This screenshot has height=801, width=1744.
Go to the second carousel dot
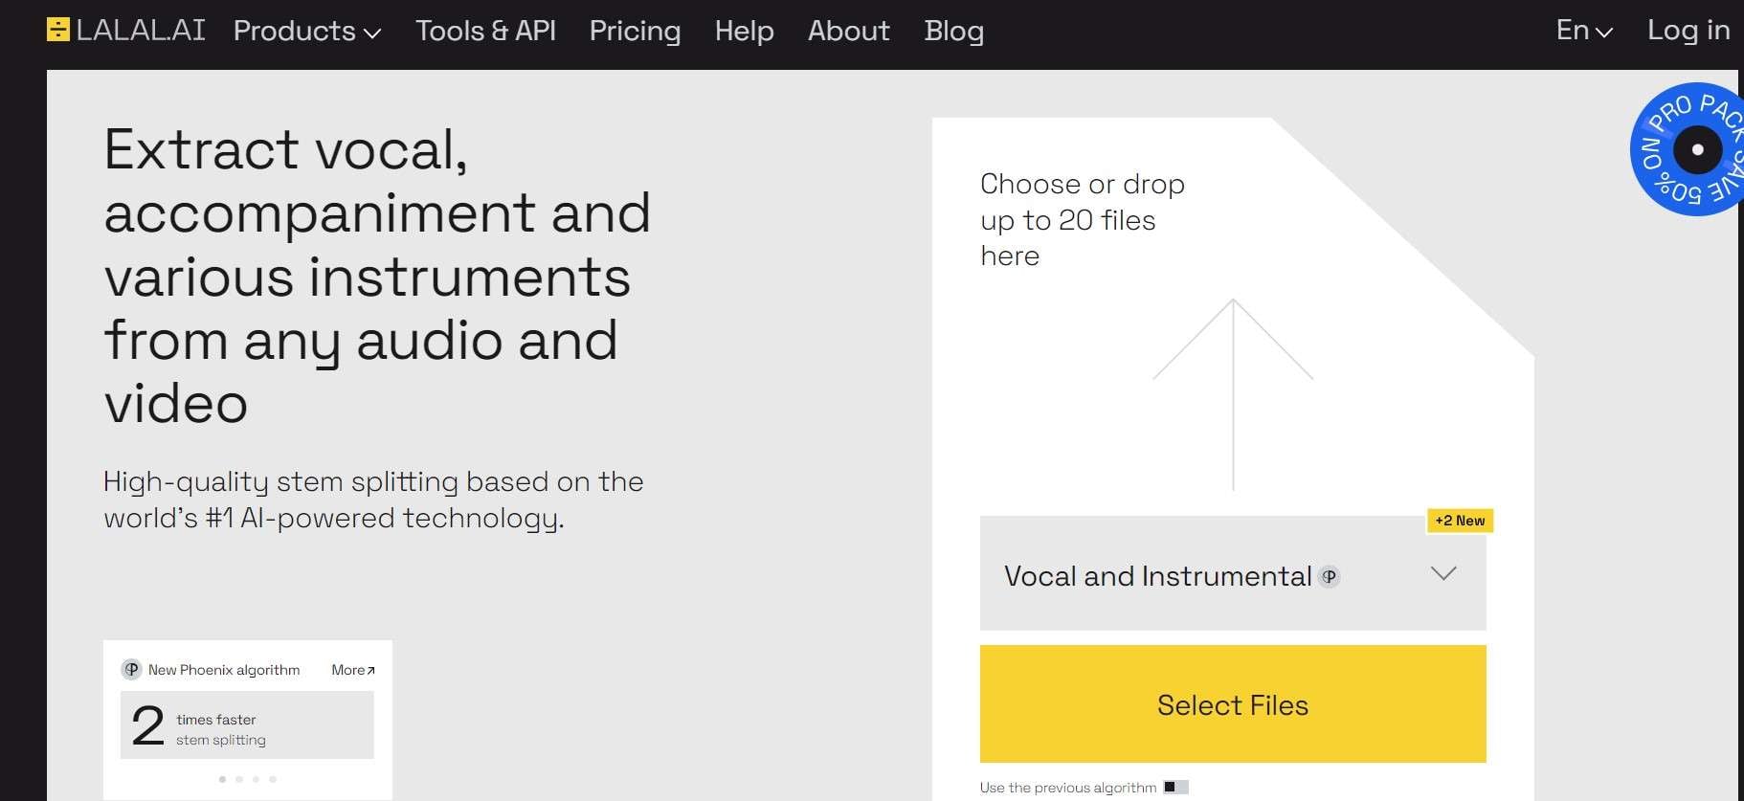tap(239, 779)
